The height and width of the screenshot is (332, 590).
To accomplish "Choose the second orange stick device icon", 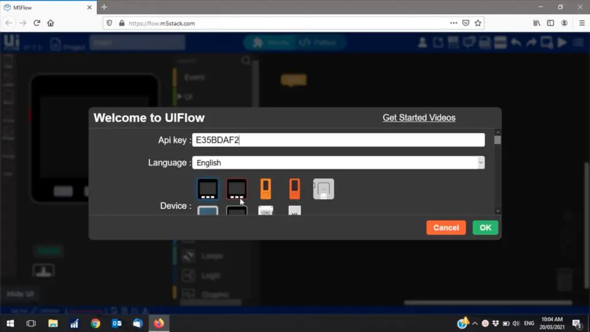I will (294, 188).
